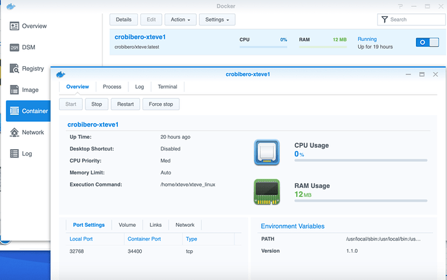Viewport: 447px width, 280px height.
Task: Click the Running status text
Action: coord(367,39)
